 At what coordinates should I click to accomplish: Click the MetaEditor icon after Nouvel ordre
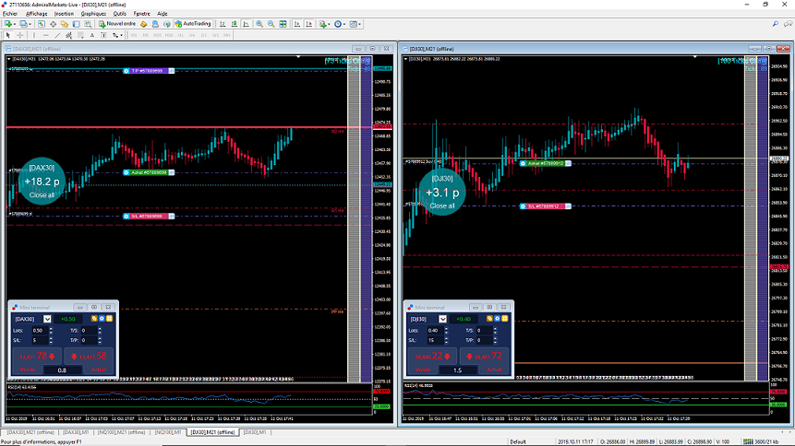pyautogui.click(x=143, y=24)
